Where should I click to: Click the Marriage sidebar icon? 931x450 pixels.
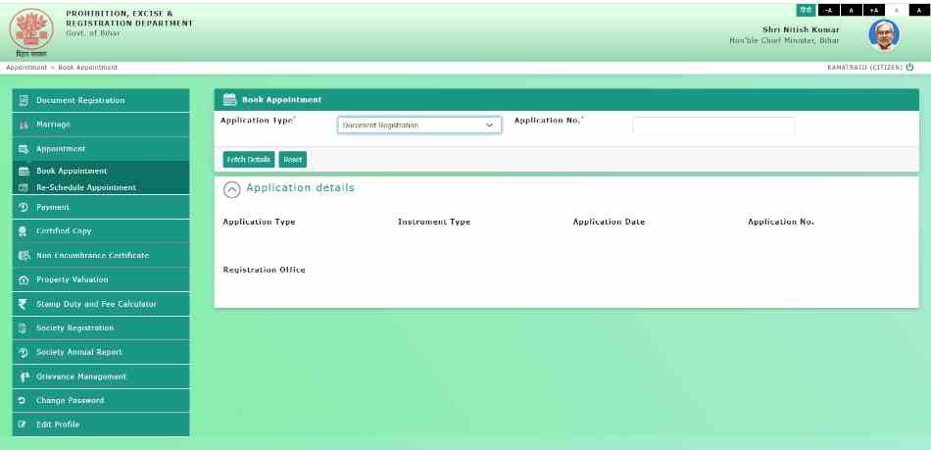24,125
